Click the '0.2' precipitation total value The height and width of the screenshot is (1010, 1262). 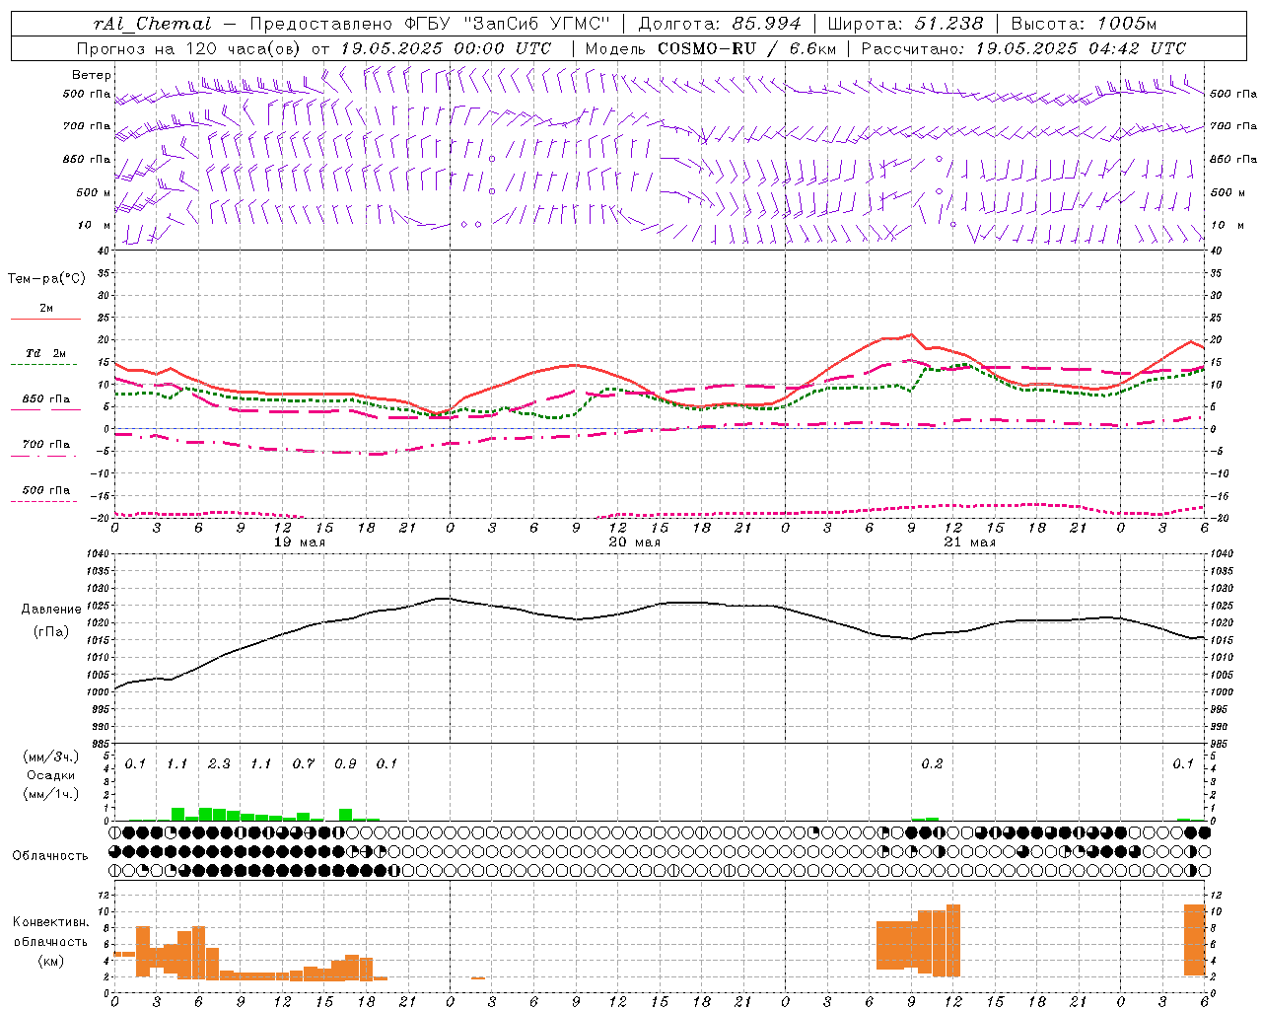coord(932,763)
